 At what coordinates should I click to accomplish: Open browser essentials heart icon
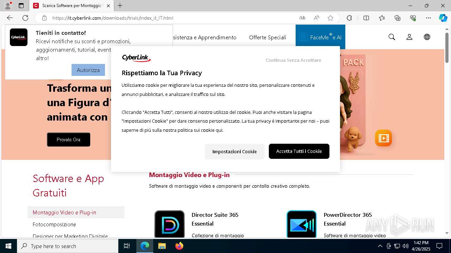pos(413,18)
